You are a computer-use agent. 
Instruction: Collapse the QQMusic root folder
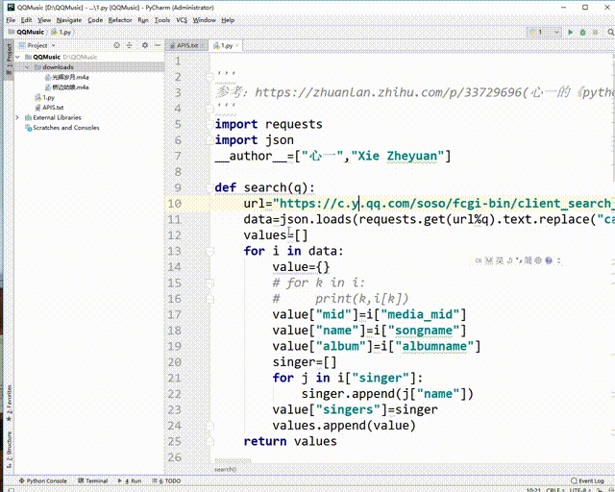18,57
